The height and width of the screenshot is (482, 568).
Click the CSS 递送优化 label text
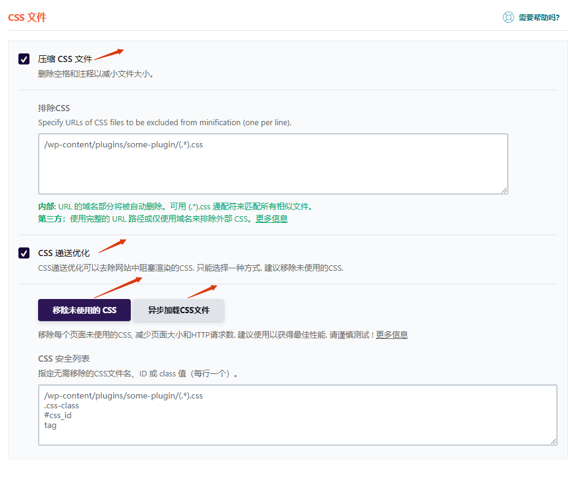[64, 253]
